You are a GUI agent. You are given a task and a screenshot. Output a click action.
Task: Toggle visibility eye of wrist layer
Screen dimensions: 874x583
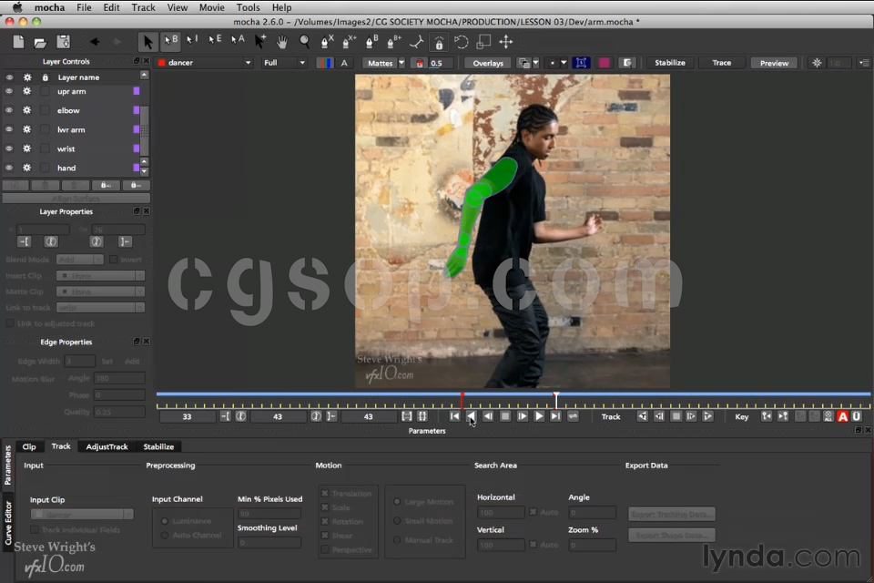point(9,149)
